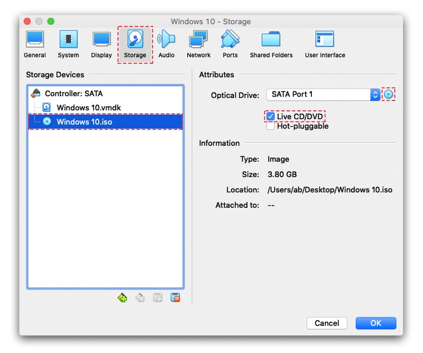Confirm settings with OK button
The image size is (423, 353).
point(376,323)
